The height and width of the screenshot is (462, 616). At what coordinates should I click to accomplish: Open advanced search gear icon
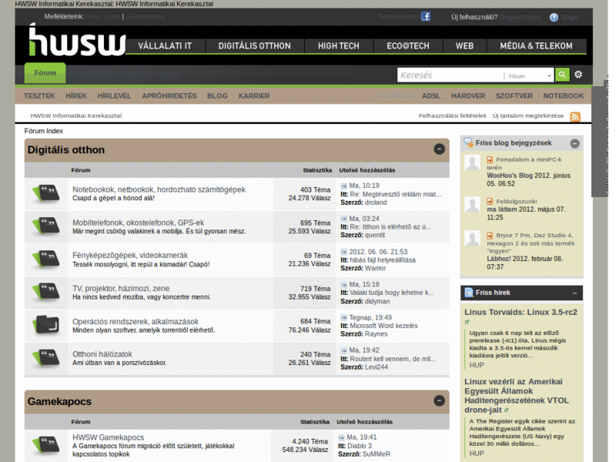click(578, 74)
